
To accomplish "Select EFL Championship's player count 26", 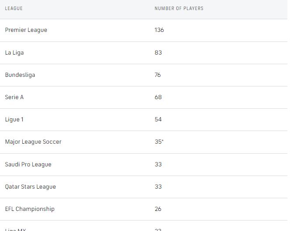I will [x=158, y=209].
